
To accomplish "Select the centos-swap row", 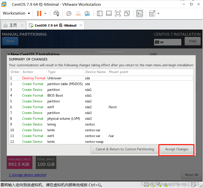I will pos(101,142).
